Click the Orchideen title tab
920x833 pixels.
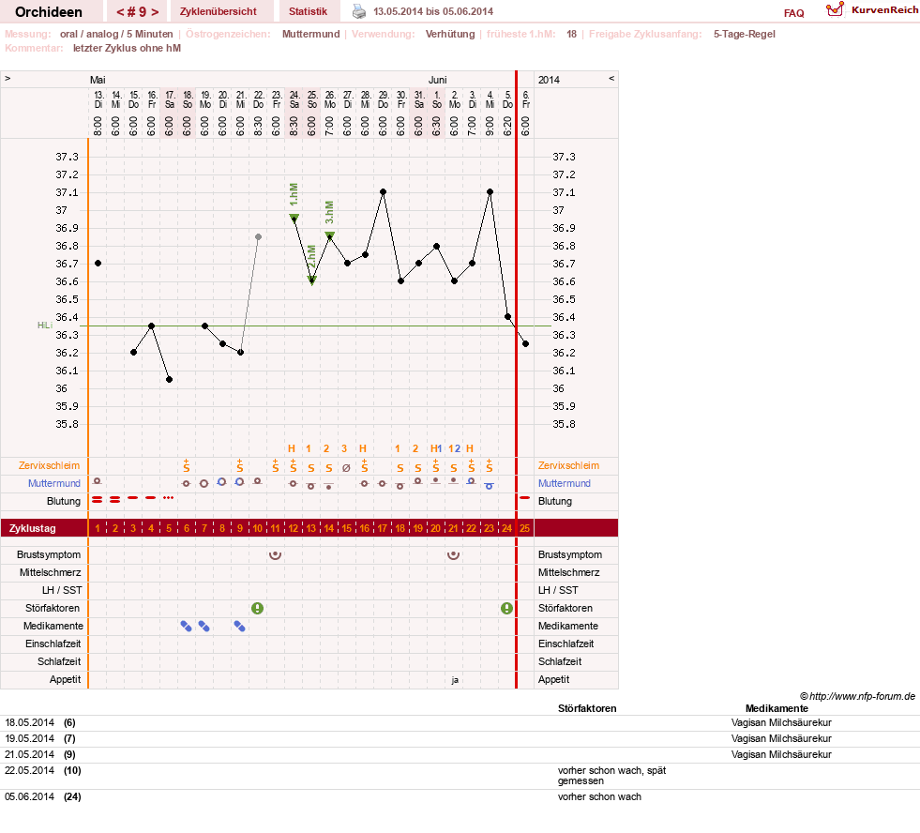(x=49, y=12)
